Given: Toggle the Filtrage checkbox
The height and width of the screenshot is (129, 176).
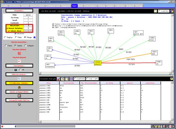Looking at the screenshot, I should (x=25, y=37).
